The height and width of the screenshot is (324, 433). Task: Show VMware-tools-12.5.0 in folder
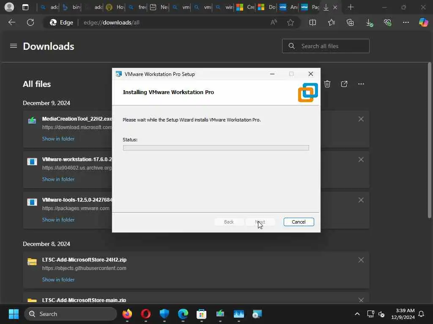pyautogui.click(x=58, y=219)
